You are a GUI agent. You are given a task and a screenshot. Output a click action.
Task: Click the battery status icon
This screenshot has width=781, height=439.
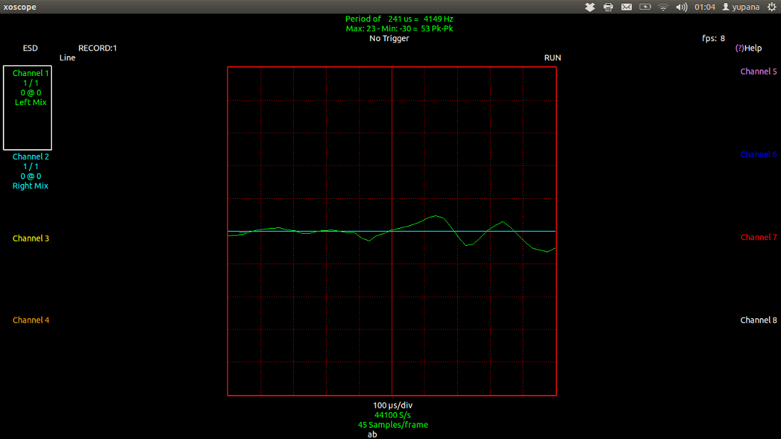click(645, 7)
